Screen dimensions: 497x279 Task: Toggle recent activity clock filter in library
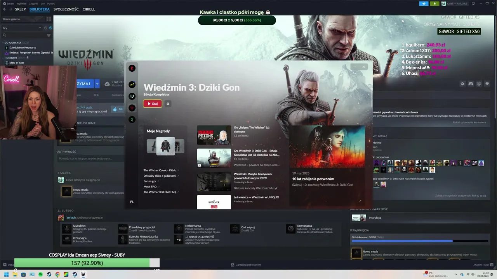coord(45,28)
